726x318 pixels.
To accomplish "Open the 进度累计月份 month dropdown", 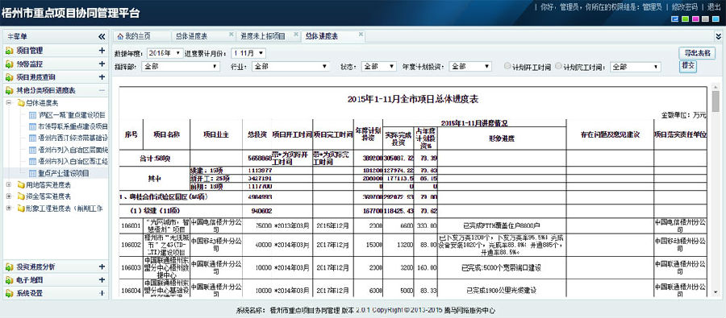I will coord(248,53).
